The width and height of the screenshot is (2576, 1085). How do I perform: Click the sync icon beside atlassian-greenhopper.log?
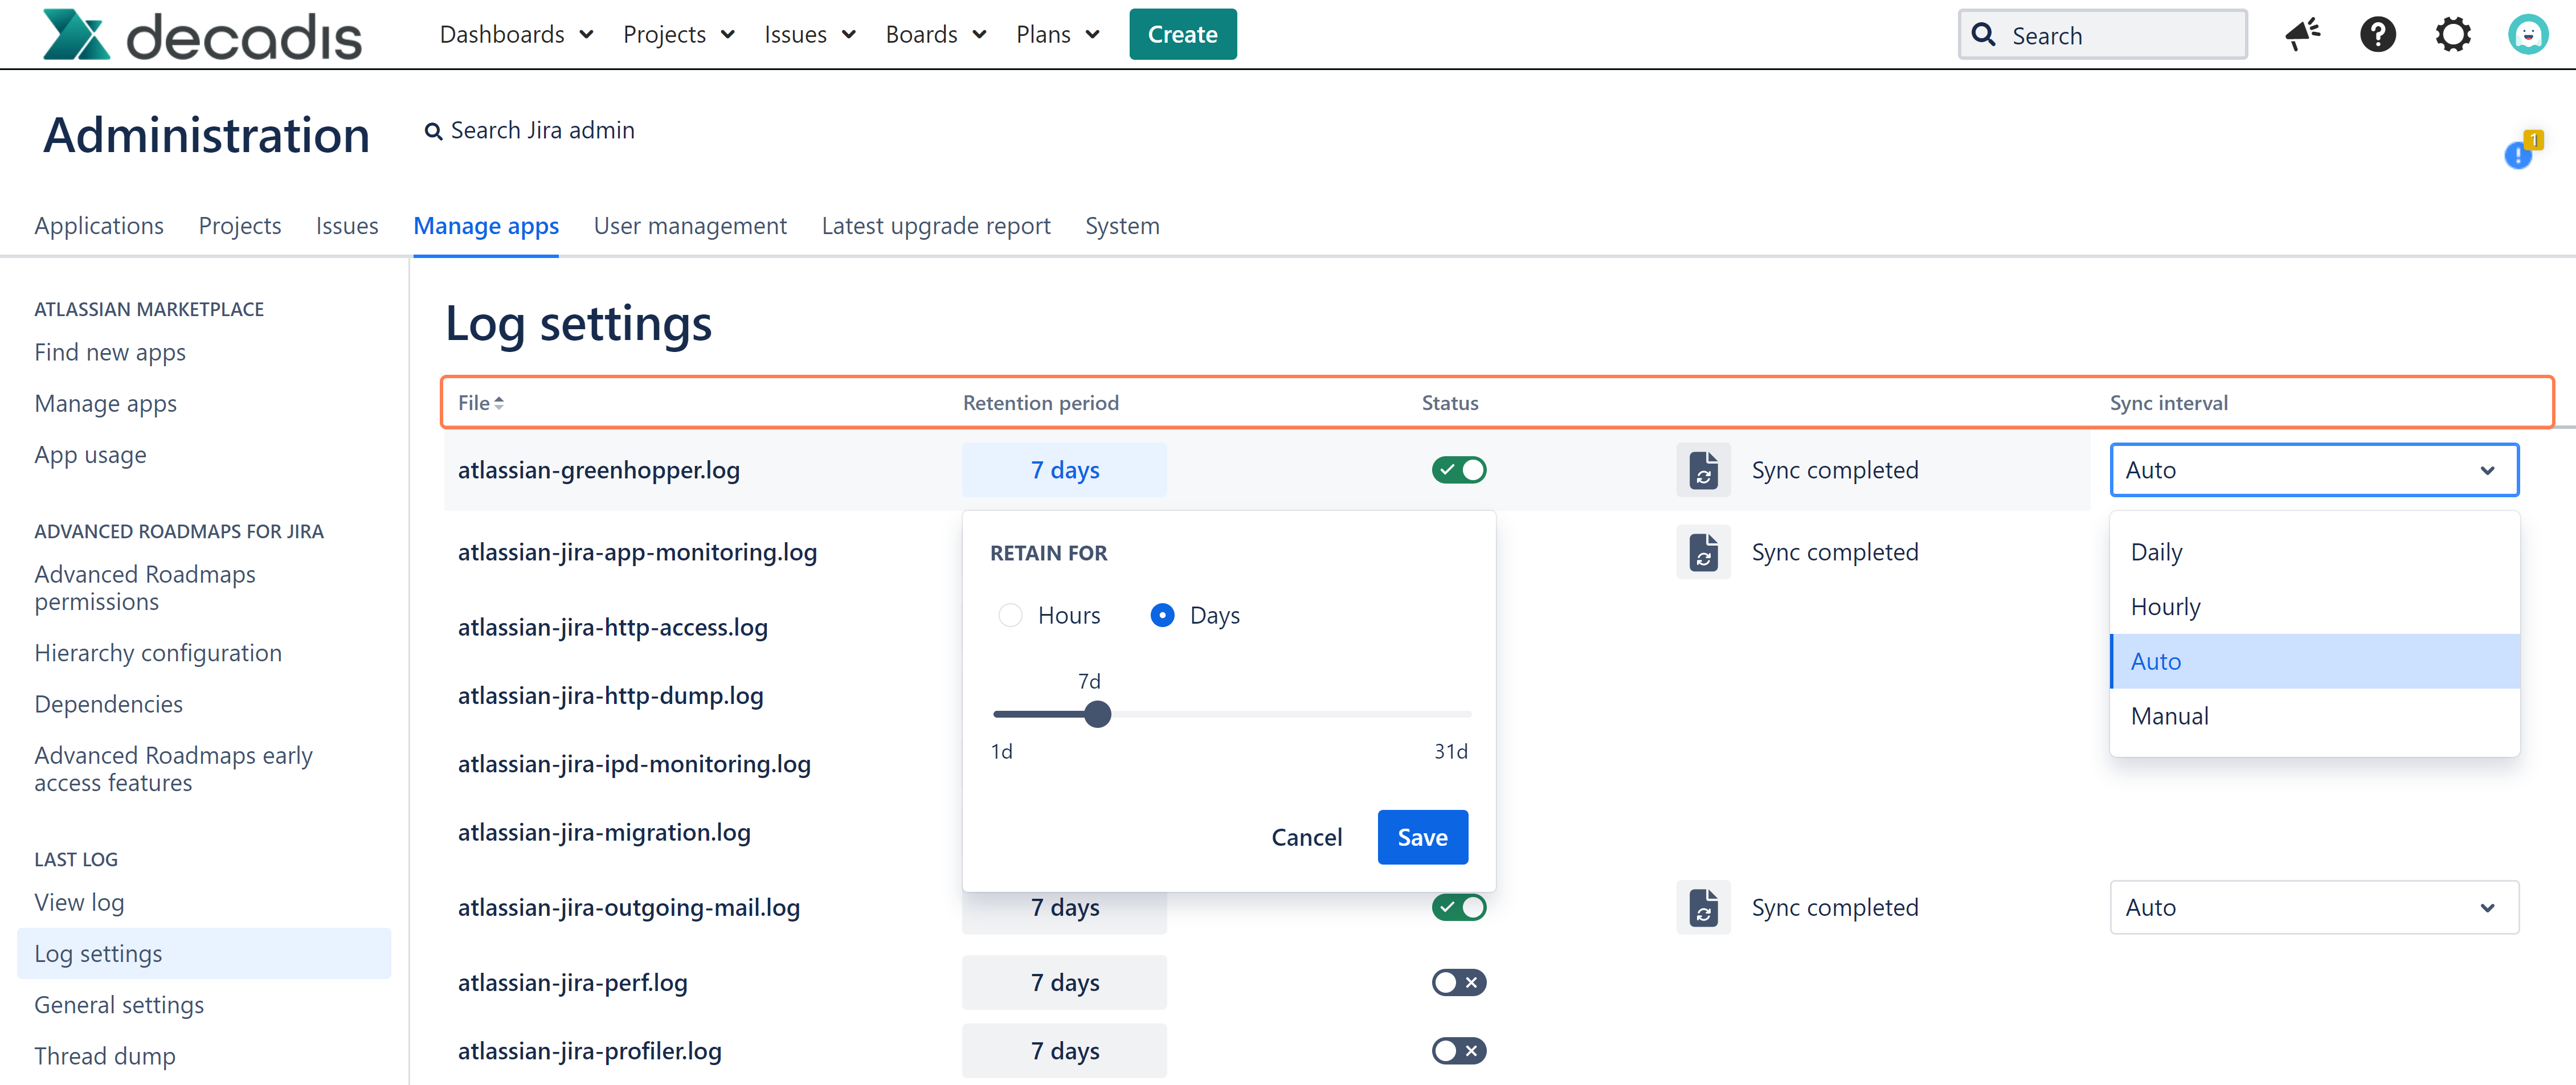[1703, 469]
